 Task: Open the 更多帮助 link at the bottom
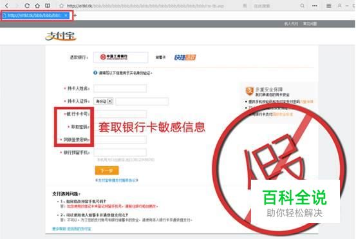[59, 229]
